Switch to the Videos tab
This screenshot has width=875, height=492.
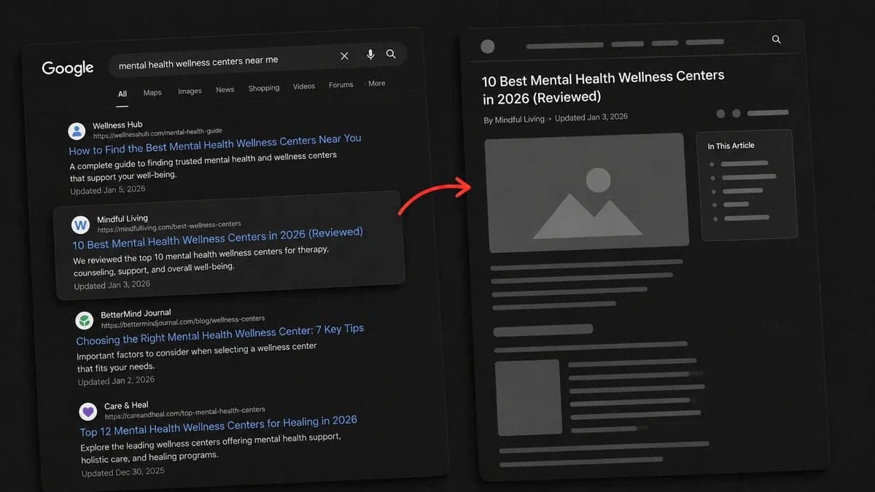[x=304, y=86]
